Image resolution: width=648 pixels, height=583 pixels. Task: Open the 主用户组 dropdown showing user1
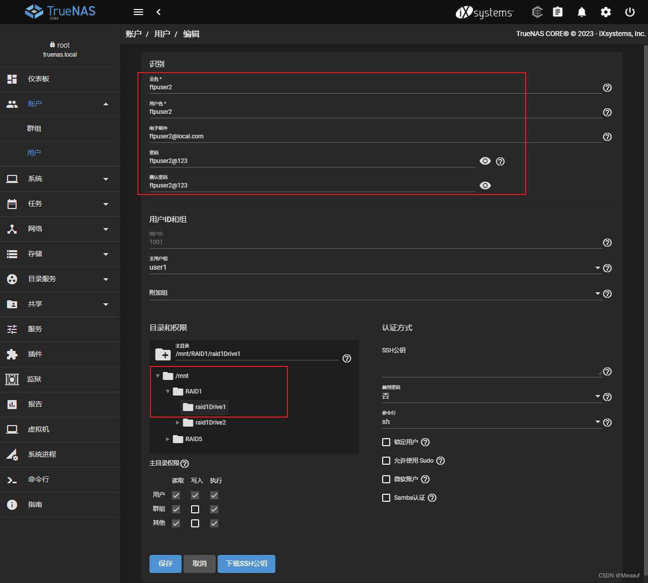tap(375, 268)
